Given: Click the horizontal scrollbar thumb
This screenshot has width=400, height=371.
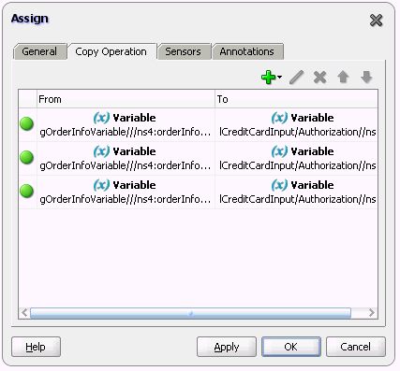Looking at the screenshot, I should pyautogui.click(x=190, y=313).
